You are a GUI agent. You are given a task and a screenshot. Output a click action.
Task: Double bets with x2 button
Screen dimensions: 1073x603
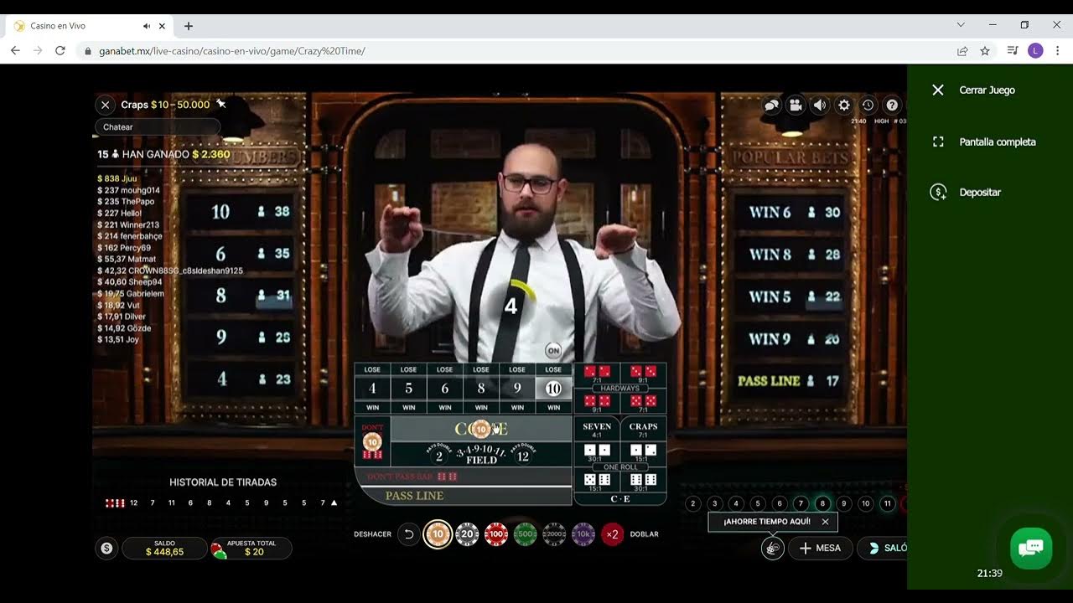[x=613, y=533]
